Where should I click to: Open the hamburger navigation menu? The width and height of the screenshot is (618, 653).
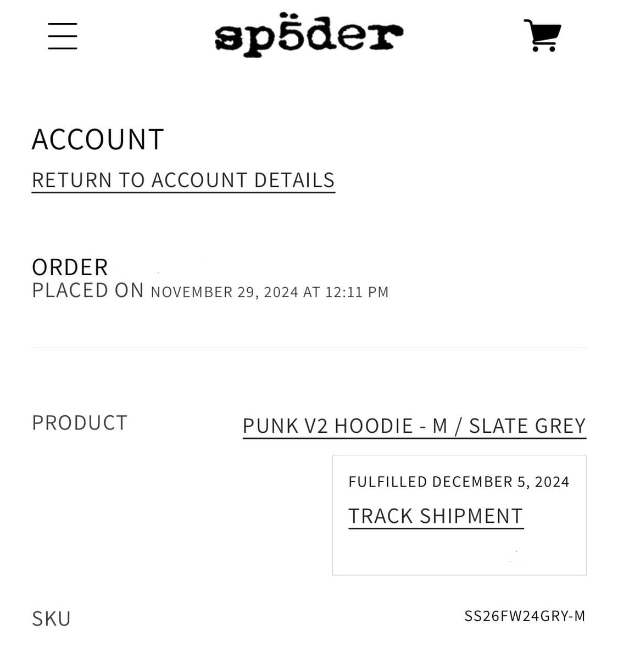tap(62, 36)
